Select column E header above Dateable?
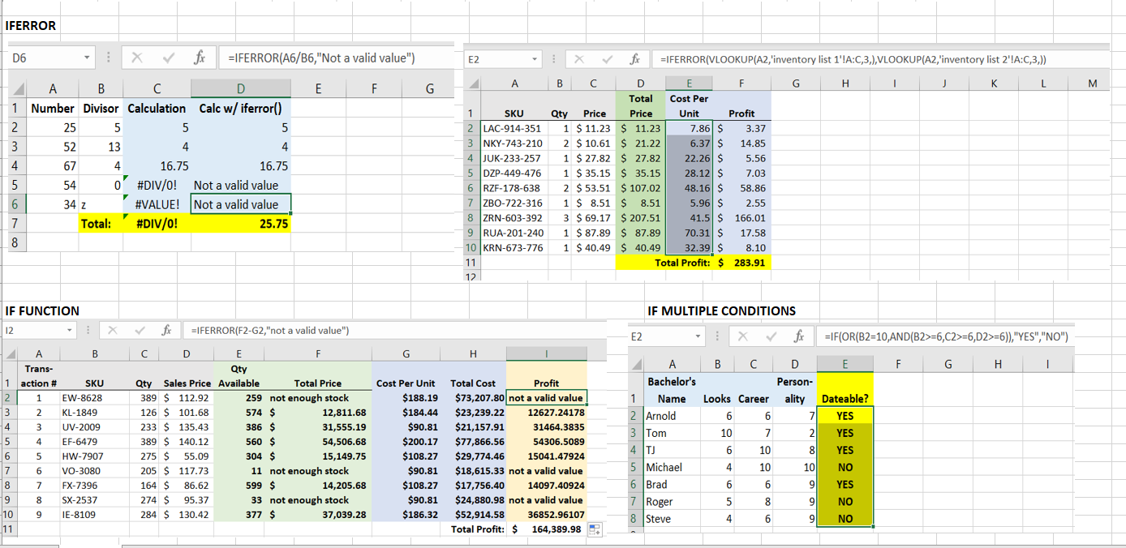 coord(844,366)
